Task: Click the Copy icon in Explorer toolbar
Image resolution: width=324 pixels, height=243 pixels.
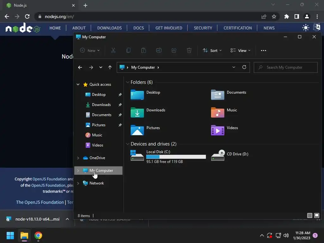Action: (128, 50)
